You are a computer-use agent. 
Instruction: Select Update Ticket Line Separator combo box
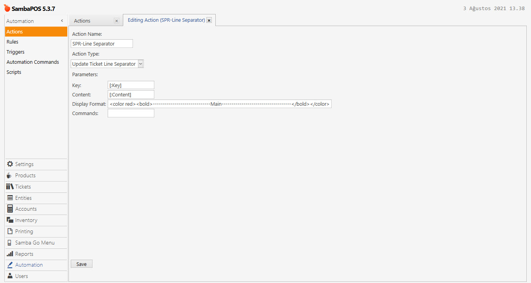pos(107,64)
